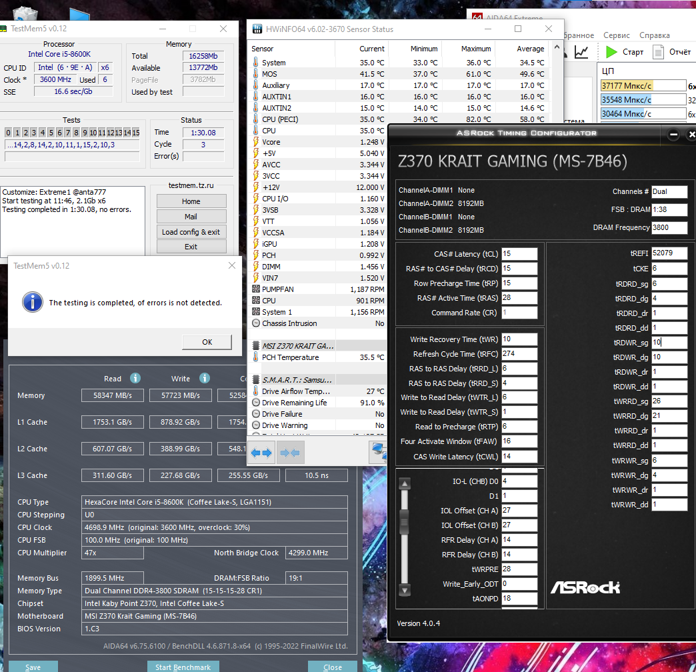
Task: Click the Intel Core i5-8600K processor label
Action: point(59,54)
